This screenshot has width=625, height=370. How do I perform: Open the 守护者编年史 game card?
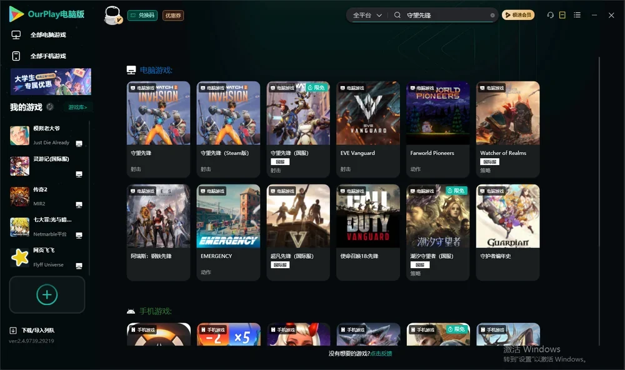coord(507,232)
